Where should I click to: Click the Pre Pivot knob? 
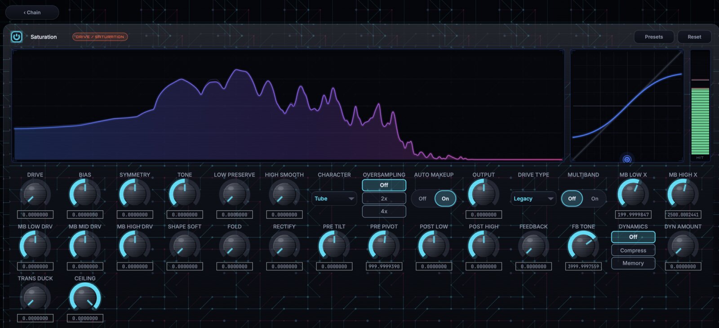[x=384, y=246]
